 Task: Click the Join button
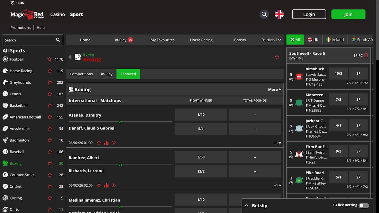tap(348, 14)
